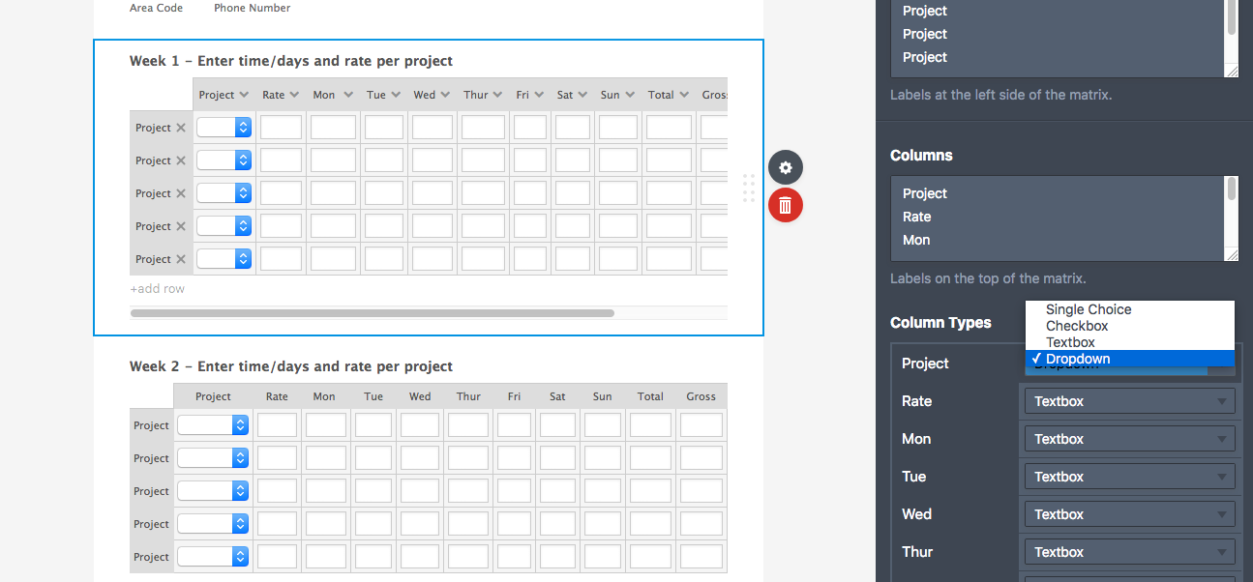Open Week 1 field settings via gear icon
The width and height of the screenshot is (1253, 582).
[x=785, y=167]
